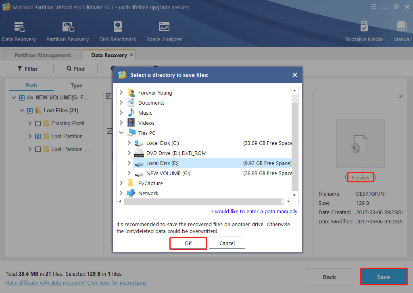413x293 pixels.
Task: Toggle the Lost Files (21) checkbox
Action: tap(30, 111)
